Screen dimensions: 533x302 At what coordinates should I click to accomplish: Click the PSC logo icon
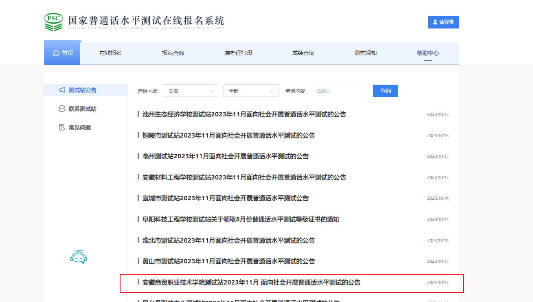tap(53, 22)
